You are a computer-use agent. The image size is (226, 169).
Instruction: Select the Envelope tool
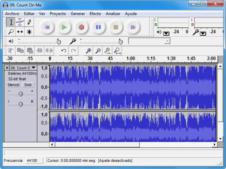click(x=20, y=22)
